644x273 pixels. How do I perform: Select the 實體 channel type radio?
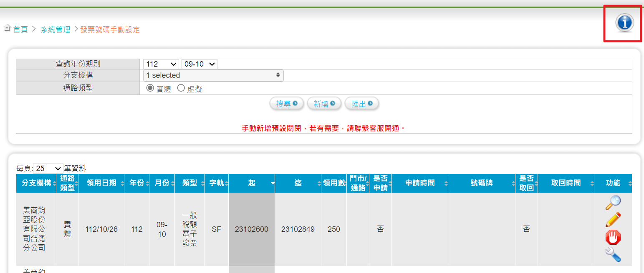(x=150, y=88)
